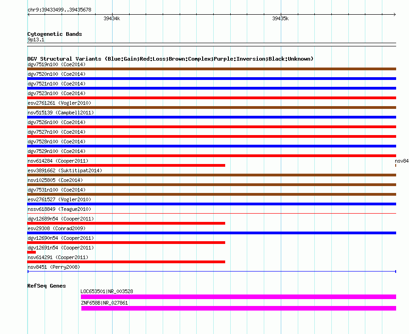The height and width of the screenshot is (334, 409).
Task: Select blue bar under esv2761527
Action: pyautogui.click(x=211, y=204)
